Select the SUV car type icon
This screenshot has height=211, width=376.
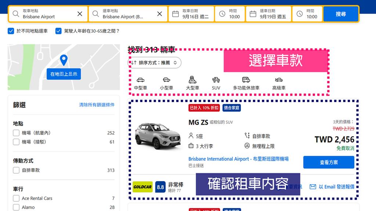(x=216, y=80)
